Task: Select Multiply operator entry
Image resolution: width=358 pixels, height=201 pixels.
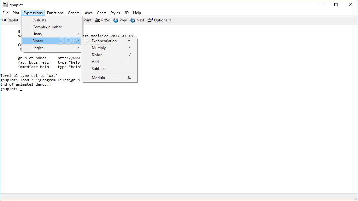Action: click(x=109, y=48)
